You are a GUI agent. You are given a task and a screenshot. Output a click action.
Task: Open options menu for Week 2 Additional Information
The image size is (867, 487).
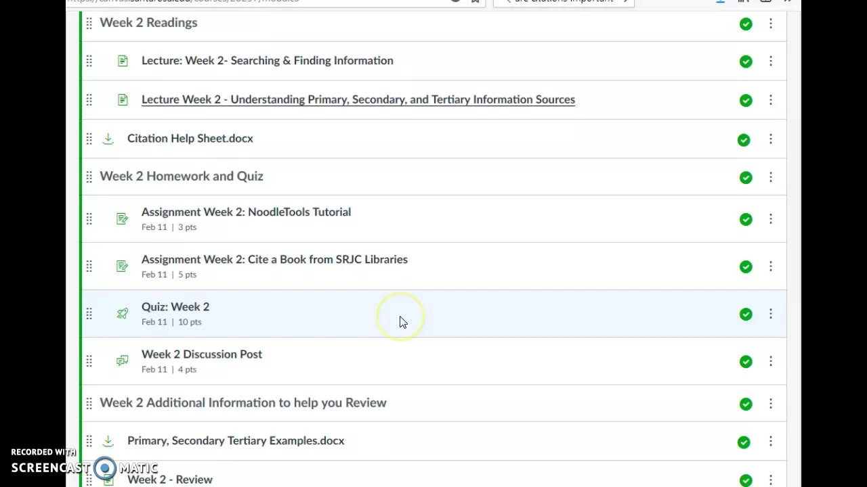[770, 404]
